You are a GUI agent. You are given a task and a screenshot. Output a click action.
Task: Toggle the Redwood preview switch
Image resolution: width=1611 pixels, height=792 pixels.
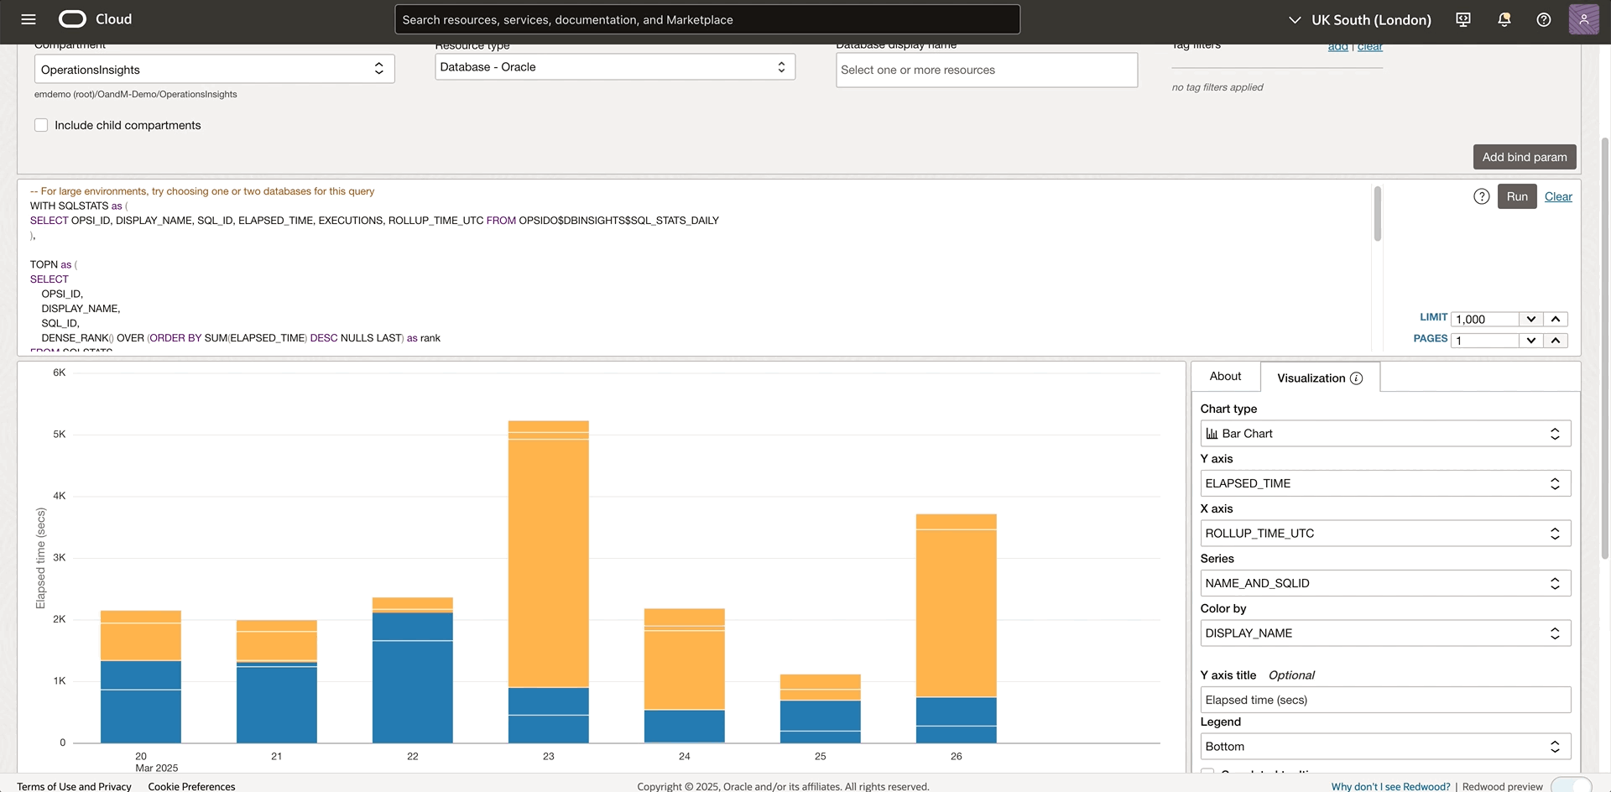coord(1571,785)
